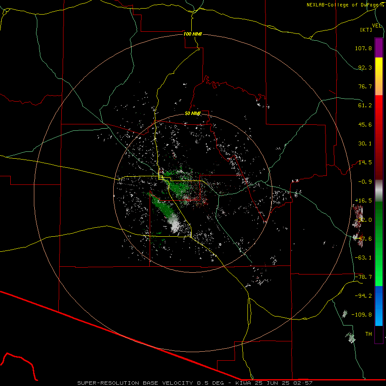The width and height of the screenshot is (386, 386).
Task: Click the small yellow square at the radar site
Action: 160,178
